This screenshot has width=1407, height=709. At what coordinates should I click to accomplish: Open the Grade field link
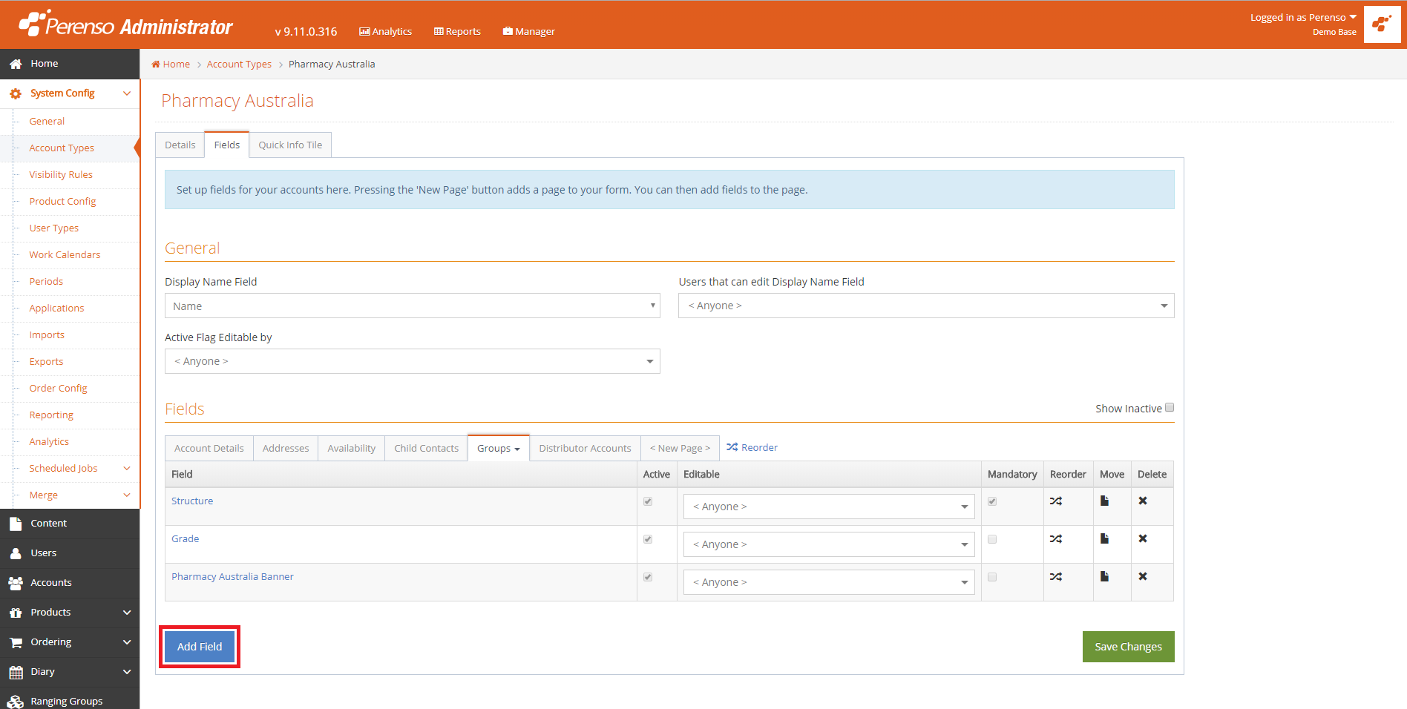(186, 538)
